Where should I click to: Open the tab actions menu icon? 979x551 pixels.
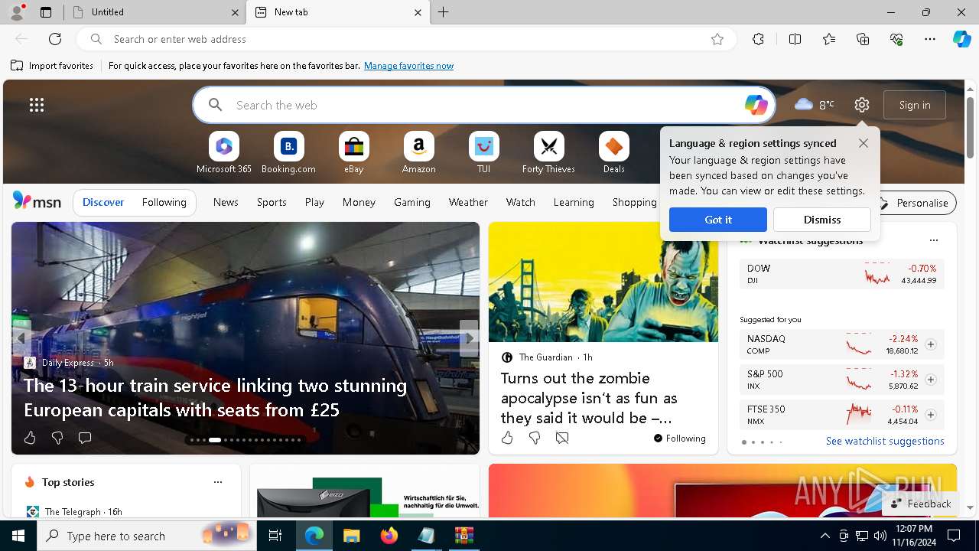pos(46,12)
